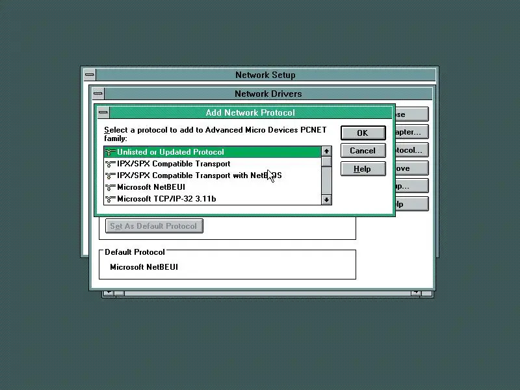Click protocol icon beside plain IPX/SPX Compatible Transport

tap(110, 164)
